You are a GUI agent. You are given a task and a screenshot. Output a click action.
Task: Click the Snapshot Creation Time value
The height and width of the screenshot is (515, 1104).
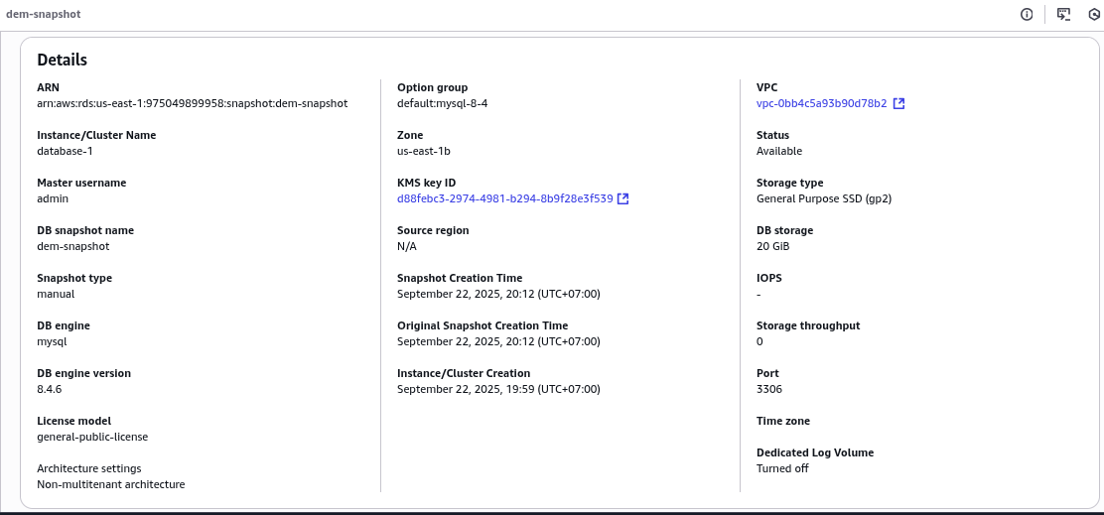coord(498,294)
